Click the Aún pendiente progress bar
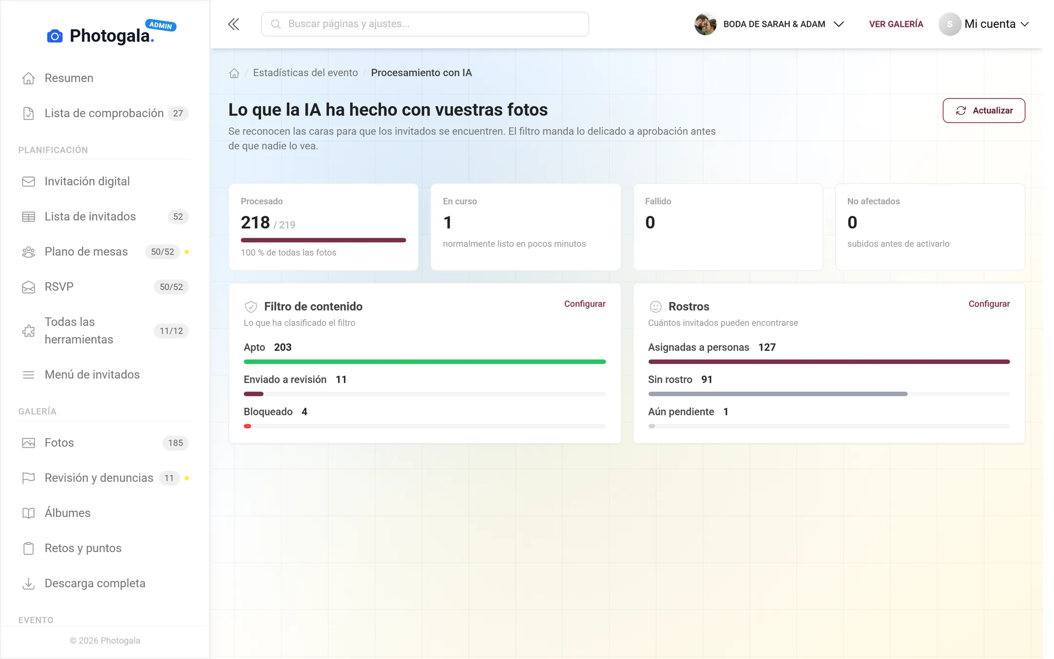Viewport: 1054px width, 659px height. click(829, 426)
